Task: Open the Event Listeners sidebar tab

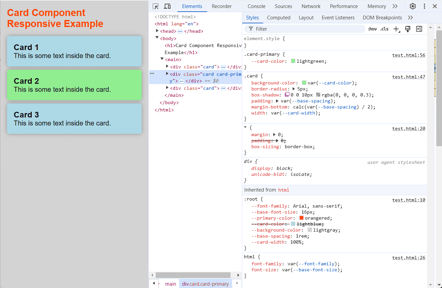Action: (x=338, y=18)
